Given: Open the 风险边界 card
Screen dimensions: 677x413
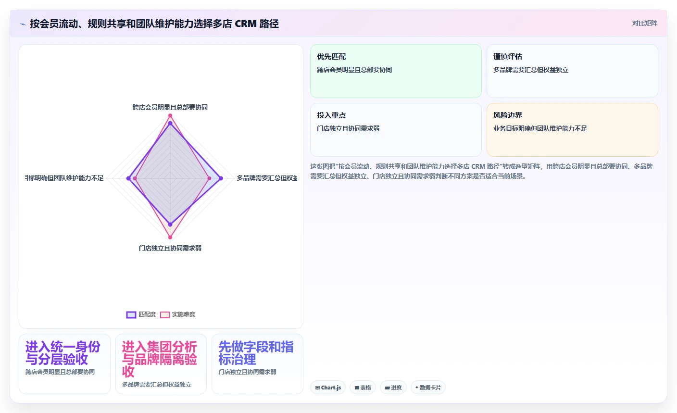Looking at the screenshot, I should pos(572,130).
